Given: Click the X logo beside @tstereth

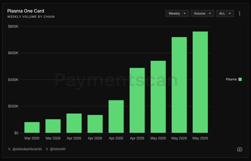Looking at the screenshot, I should tap(47, 149).
